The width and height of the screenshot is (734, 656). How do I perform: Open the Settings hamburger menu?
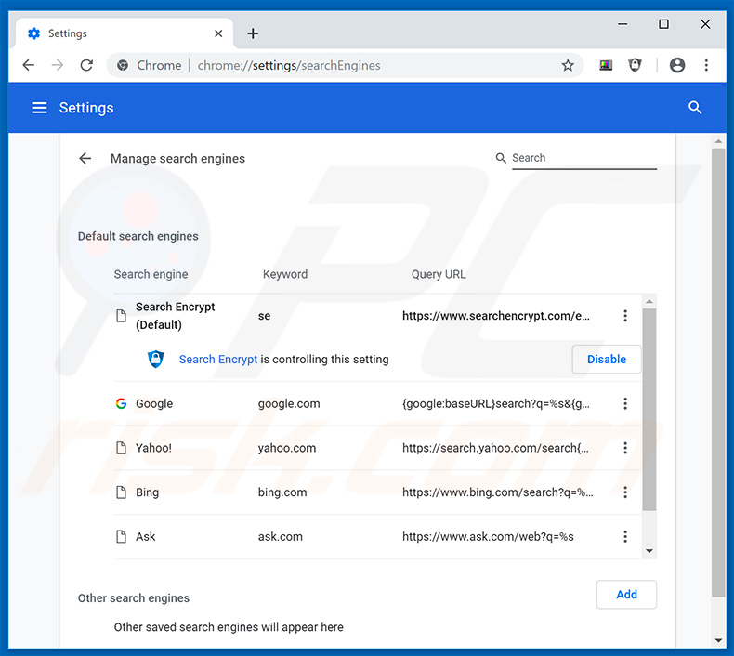tap(39, 108)
